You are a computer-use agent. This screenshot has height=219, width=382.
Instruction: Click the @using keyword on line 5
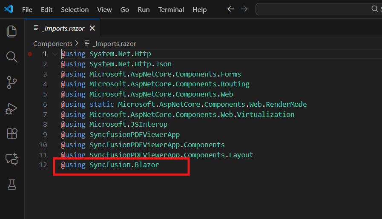73,94
